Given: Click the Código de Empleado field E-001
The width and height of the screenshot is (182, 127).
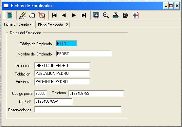Looking at the screenshot, I should coord(66,44).
